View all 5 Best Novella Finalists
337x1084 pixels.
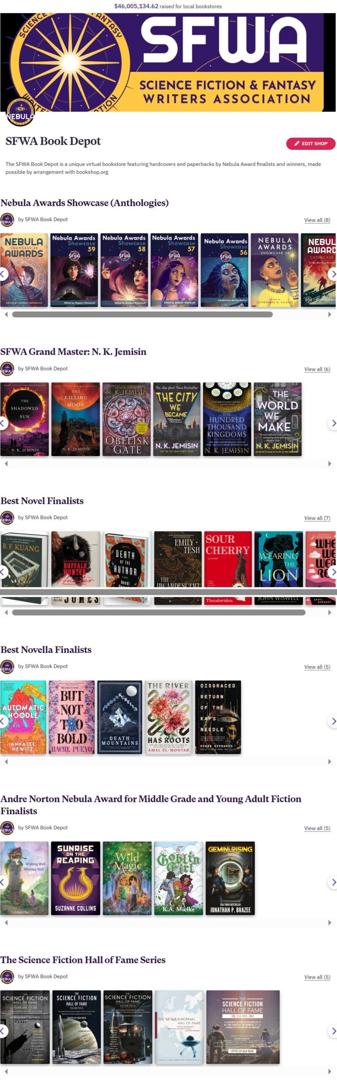[317, 667]
